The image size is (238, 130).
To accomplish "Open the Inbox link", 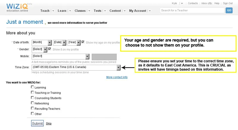I will pyautogui.click(x=206, y=3).
